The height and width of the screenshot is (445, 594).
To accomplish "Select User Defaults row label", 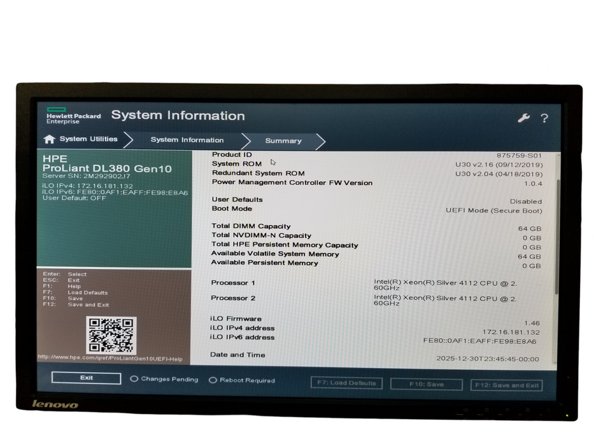I will click(x=237, y=200).
